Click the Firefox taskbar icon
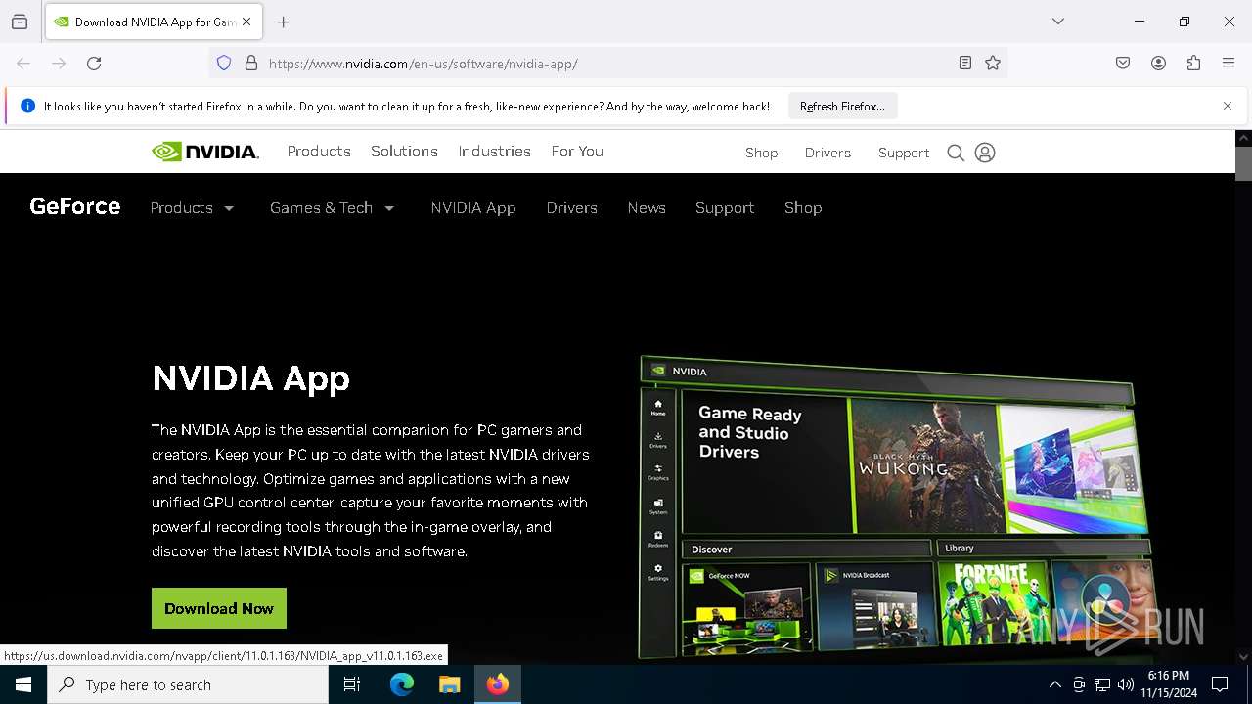 tap(498, 684)
